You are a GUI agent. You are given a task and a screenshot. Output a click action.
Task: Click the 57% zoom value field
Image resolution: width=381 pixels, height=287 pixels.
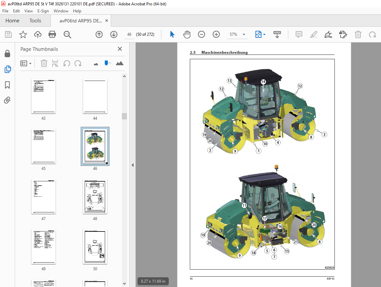pos(233,34)
